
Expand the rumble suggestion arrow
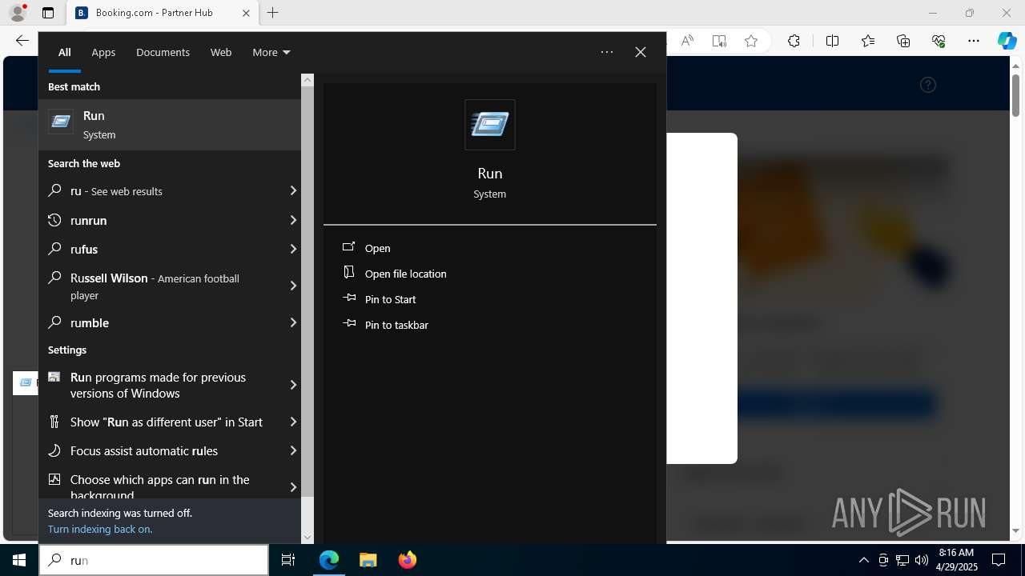point(293,322)
